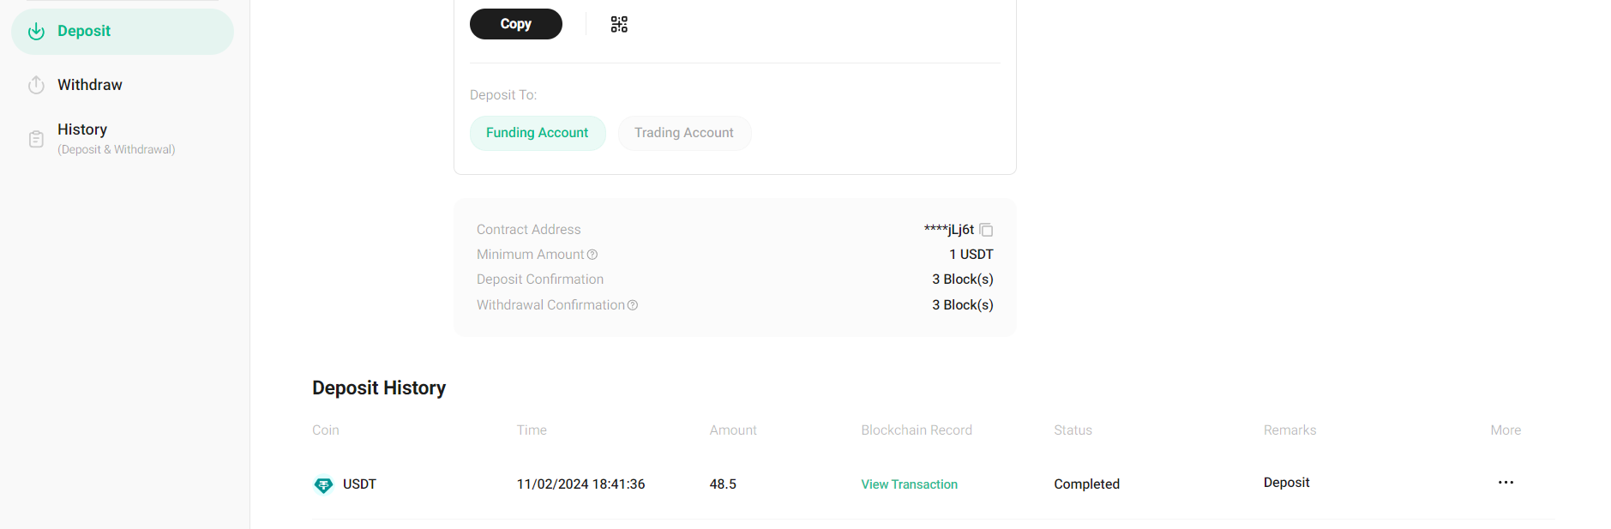Click the masked contract address ****jLj6t
This screenshot has width=1611, height=529.
point(949,230)
